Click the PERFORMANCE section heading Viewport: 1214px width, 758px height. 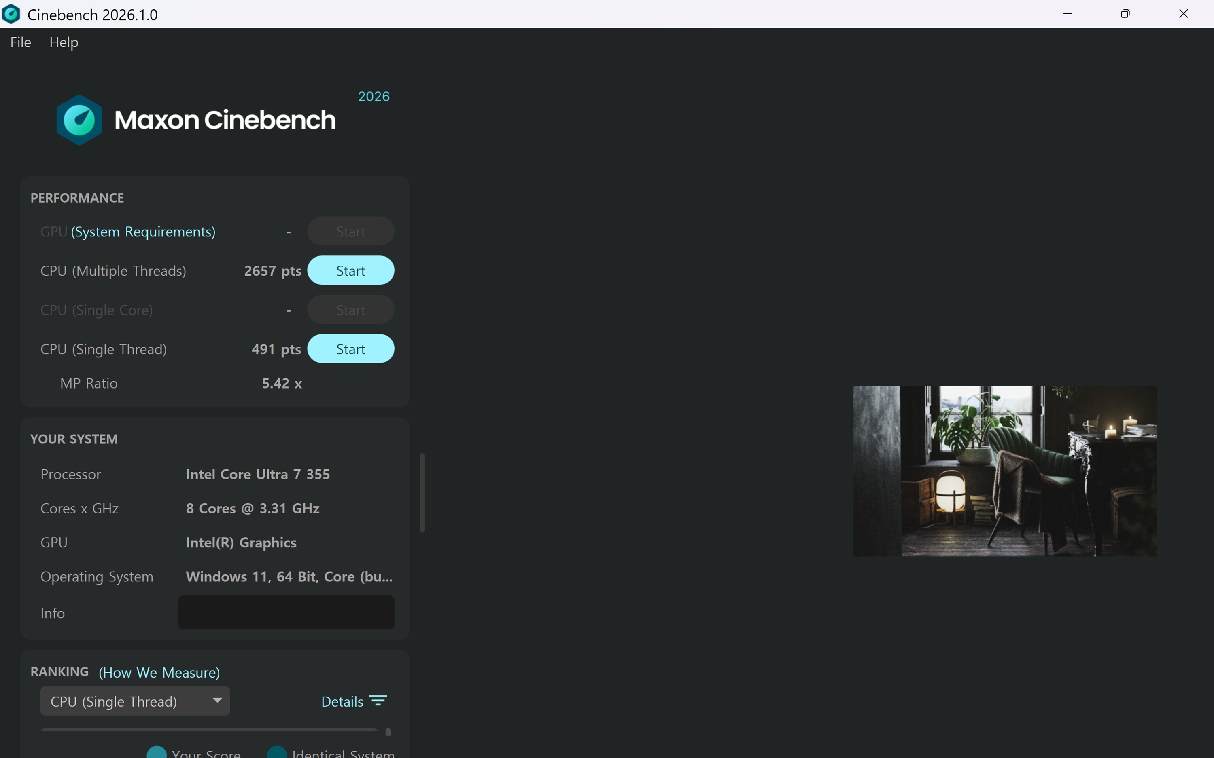(77, 198)
